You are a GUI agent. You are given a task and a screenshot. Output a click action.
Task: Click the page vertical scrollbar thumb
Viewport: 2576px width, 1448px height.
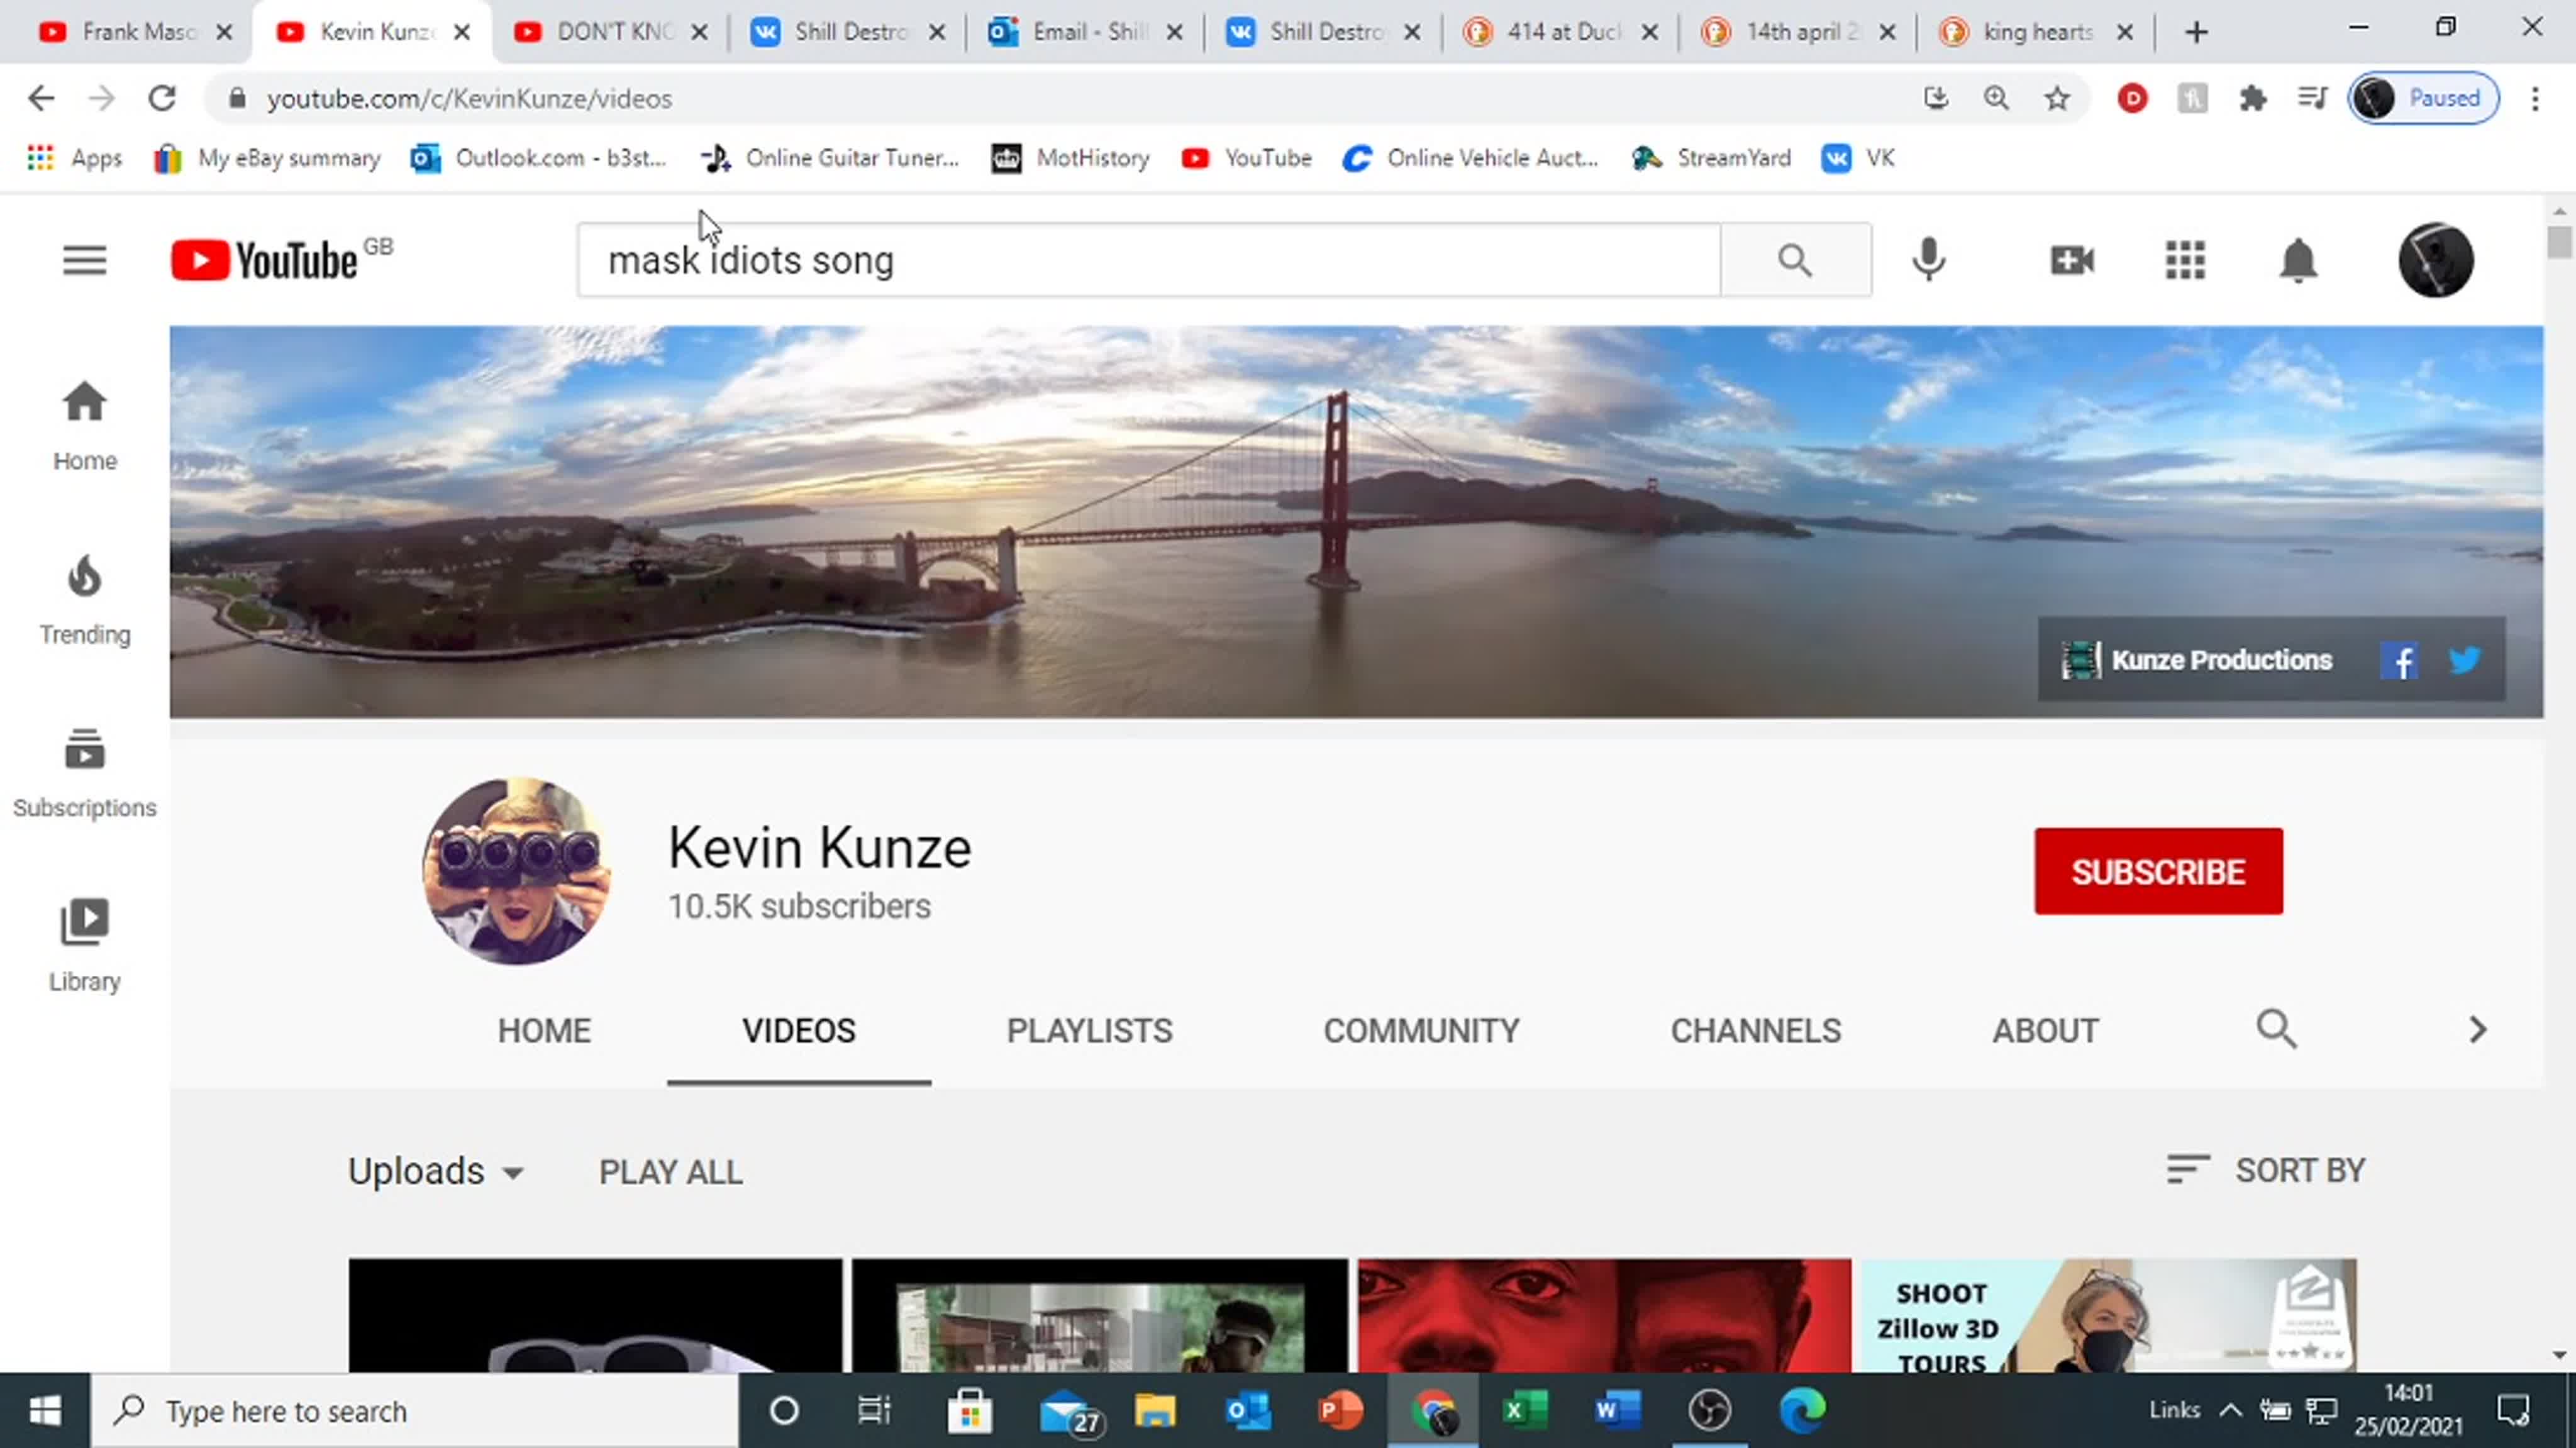pos(2558,243)
